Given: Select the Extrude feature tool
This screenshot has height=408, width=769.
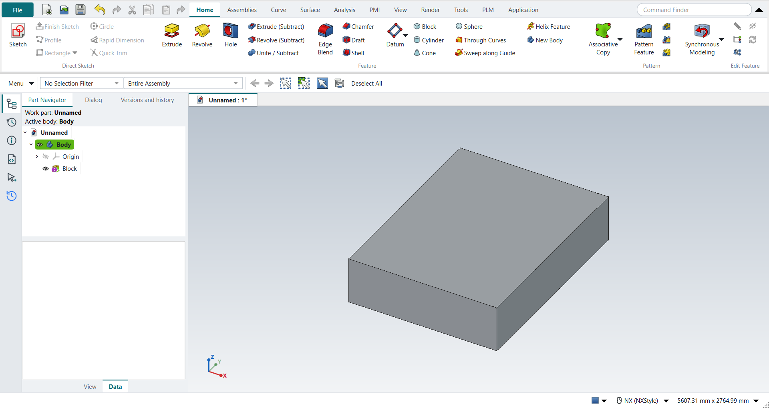Looking at the screenshot, I should (172, 36).
